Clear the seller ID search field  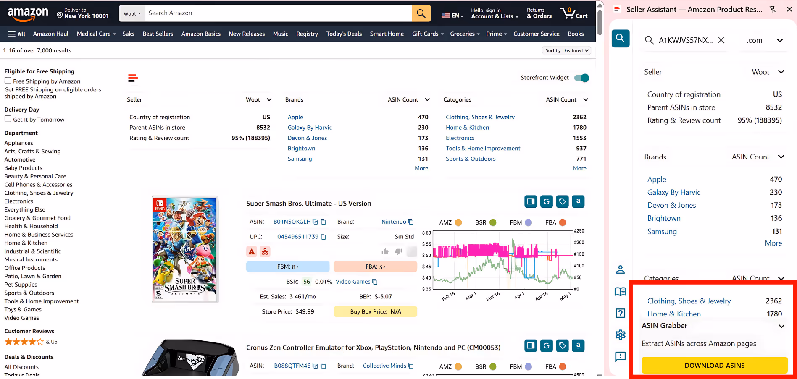click(x=721, y=40)
